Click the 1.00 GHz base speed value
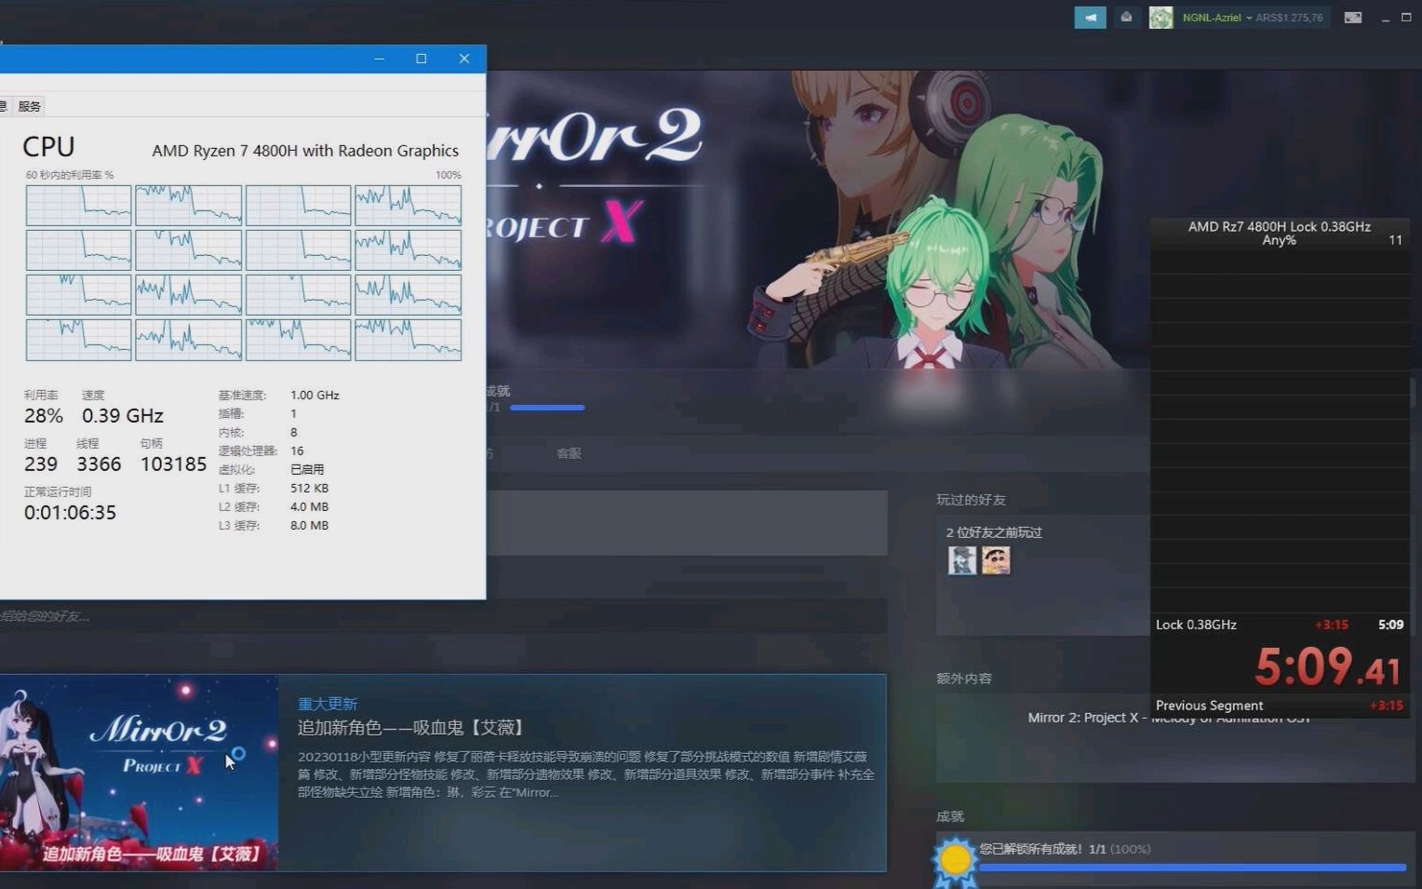This screenshot has height=889, width=1422. pyautogui.click(x=315, y=395)
